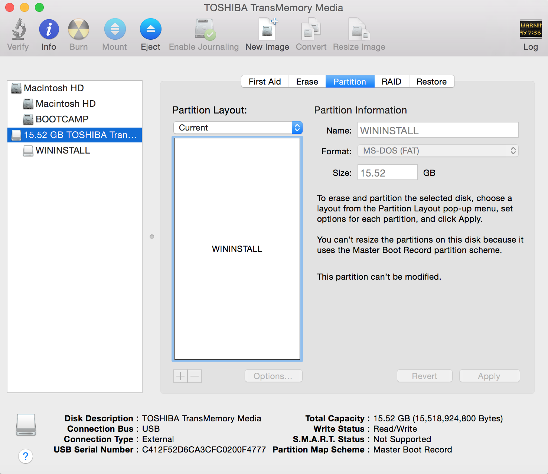Click the partition Size field
Viewport: 548px width, 474px height.
[388, 172]
